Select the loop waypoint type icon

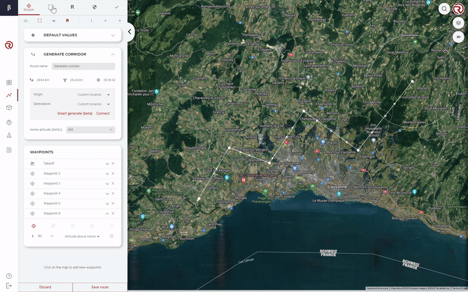coord(112,225)
